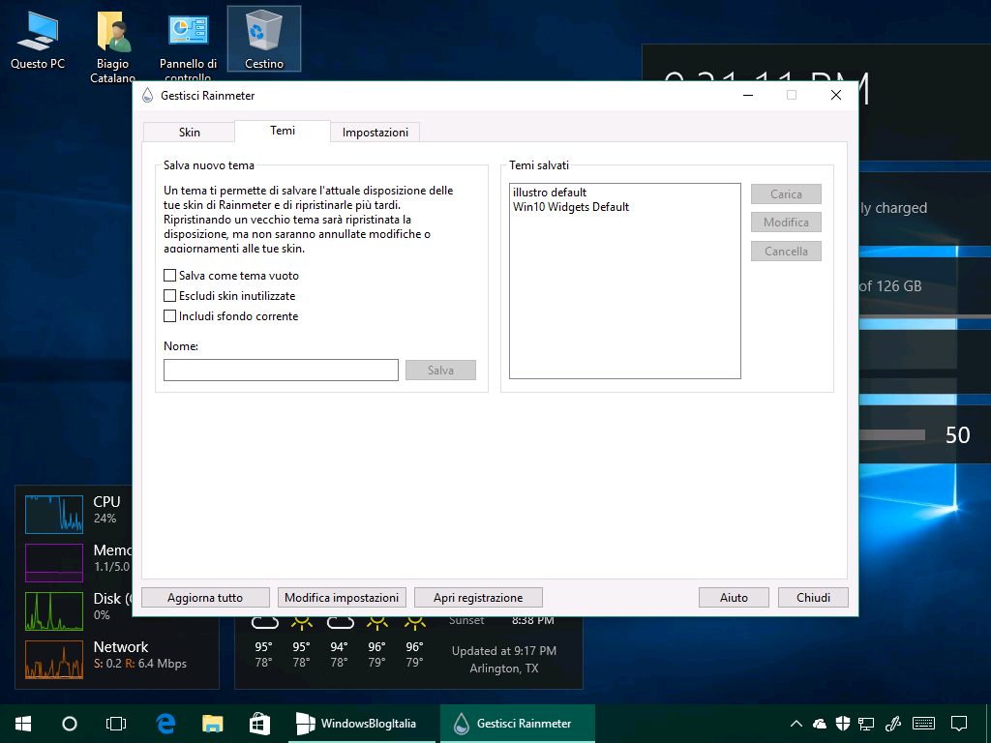This screenshot has height=743, width=991.
Task: Minimize the Gestisci Rainmeter window
Action: point(748,96)
